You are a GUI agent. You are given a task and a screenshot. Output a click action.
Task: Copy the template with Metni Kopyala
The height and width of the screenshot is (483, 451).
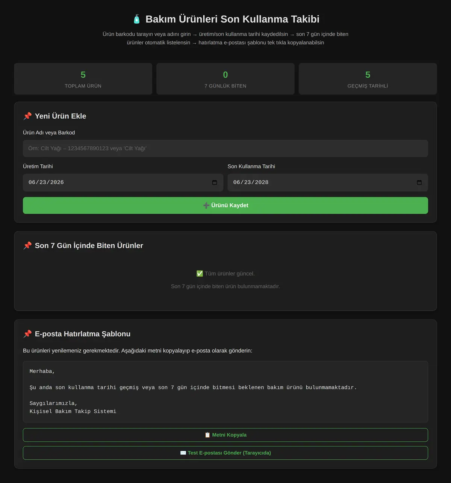(x=225, y=435)
